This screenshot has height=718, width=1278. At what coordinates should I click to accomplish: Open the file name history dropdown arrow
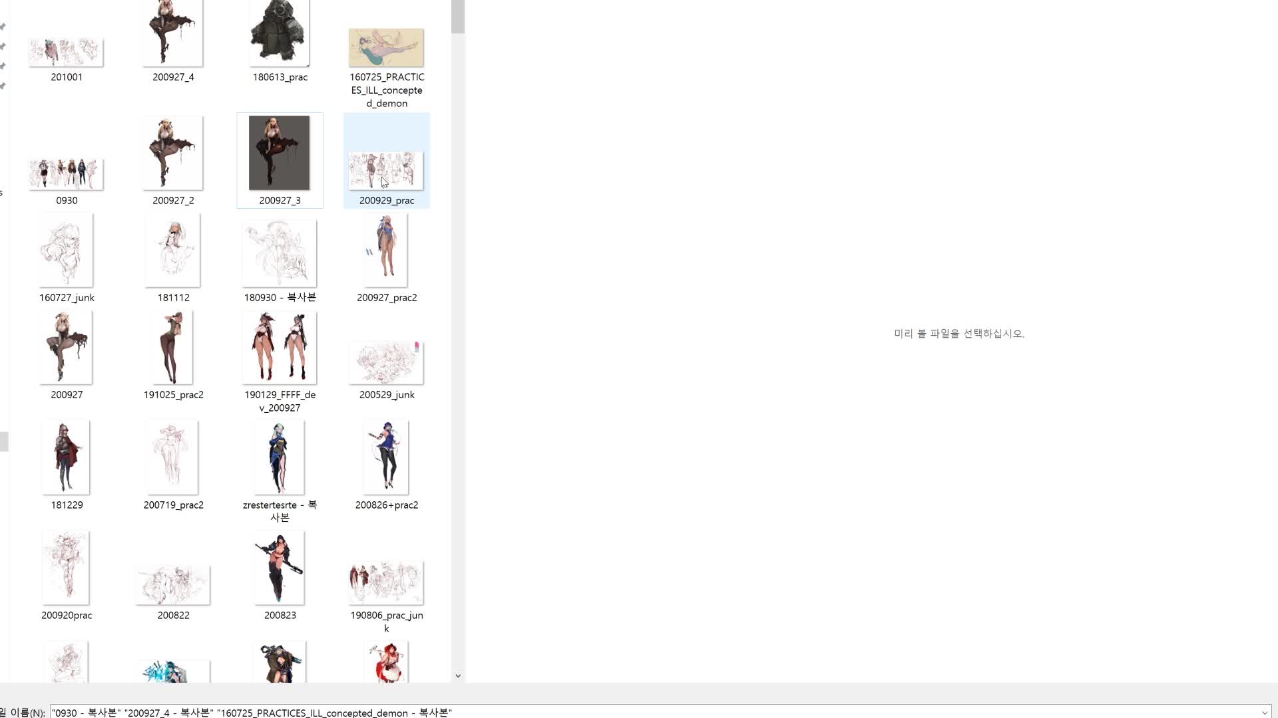pyautogui.click(x=1265, y=712)
